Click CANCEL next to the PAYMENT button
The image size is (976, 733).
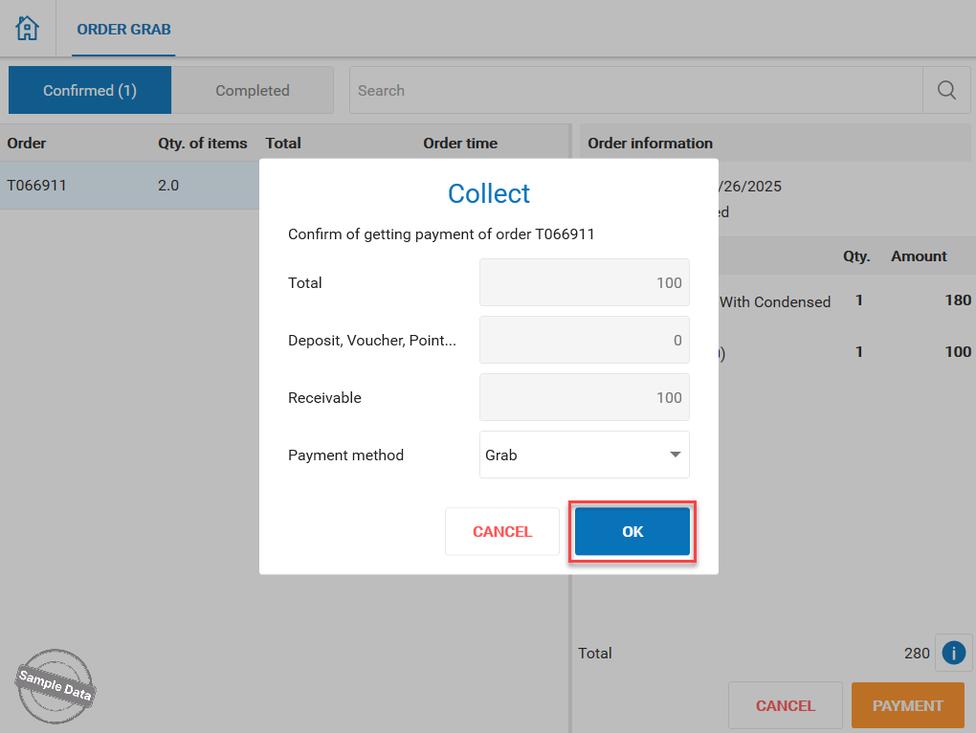785,705
